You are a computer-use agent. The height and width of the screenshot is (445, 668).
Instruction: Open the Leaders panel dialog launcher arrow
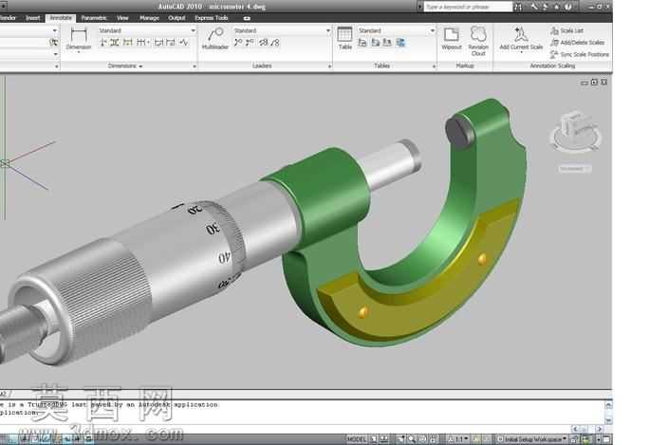(329, 66)
